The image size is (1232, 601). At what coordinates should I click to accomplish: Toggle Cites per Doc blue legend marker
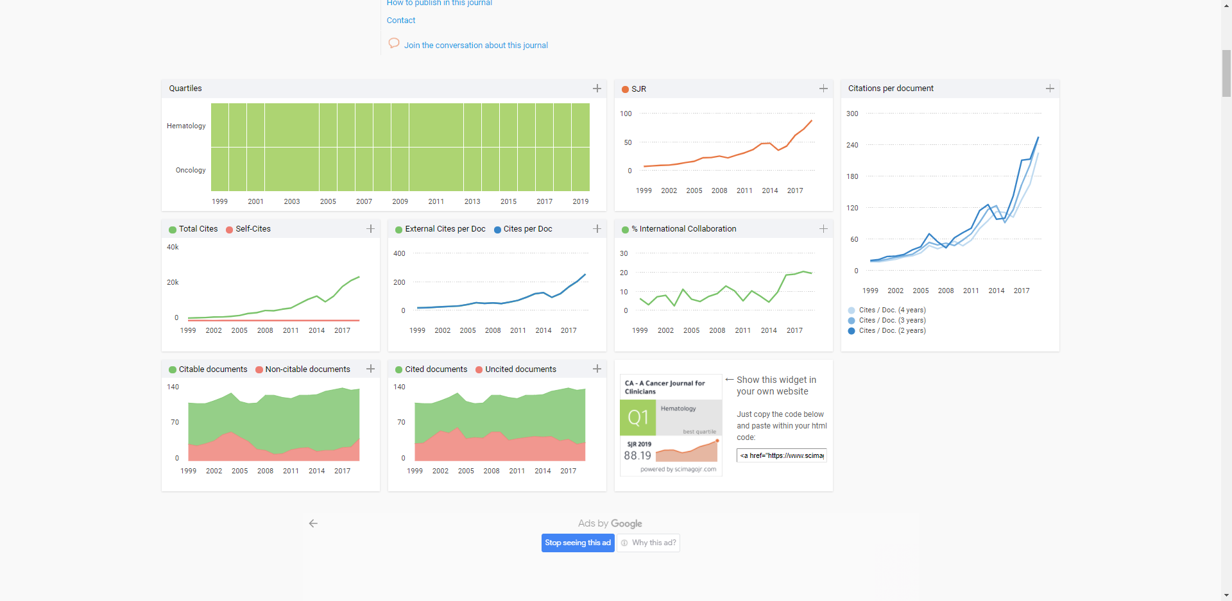coord(497,230)
